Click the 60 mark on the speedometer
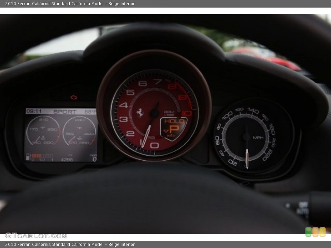 pyautogui.click(x=217, y=140)
